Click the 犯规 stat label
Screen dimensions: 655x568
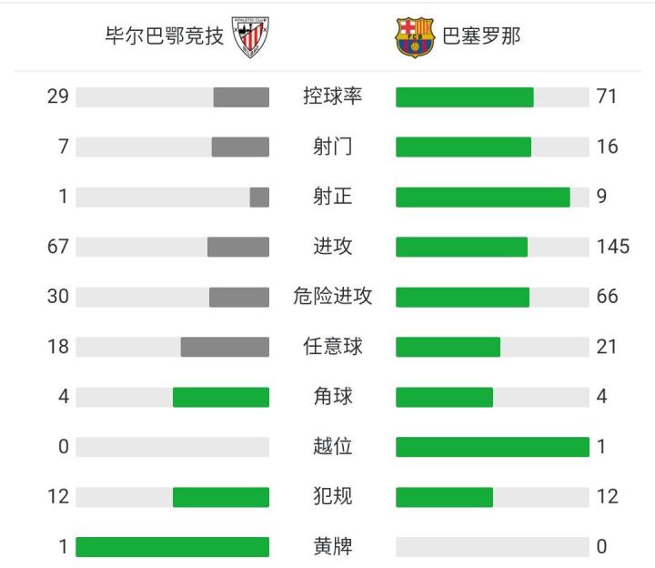click(x=332, y=497)
